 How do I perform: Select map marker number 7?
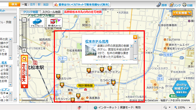tap(58, 76)
